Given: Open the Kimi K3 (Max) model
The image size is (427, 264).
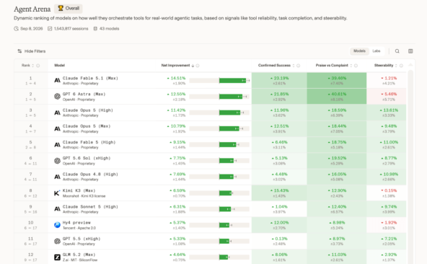Looking at the screenshot, I should point(79,190).
